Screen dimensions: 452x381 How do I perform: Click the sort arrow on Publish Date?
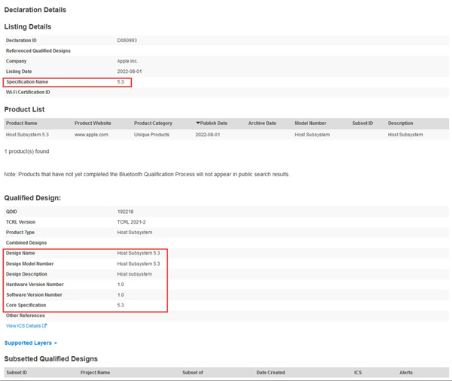click(198, 123)
